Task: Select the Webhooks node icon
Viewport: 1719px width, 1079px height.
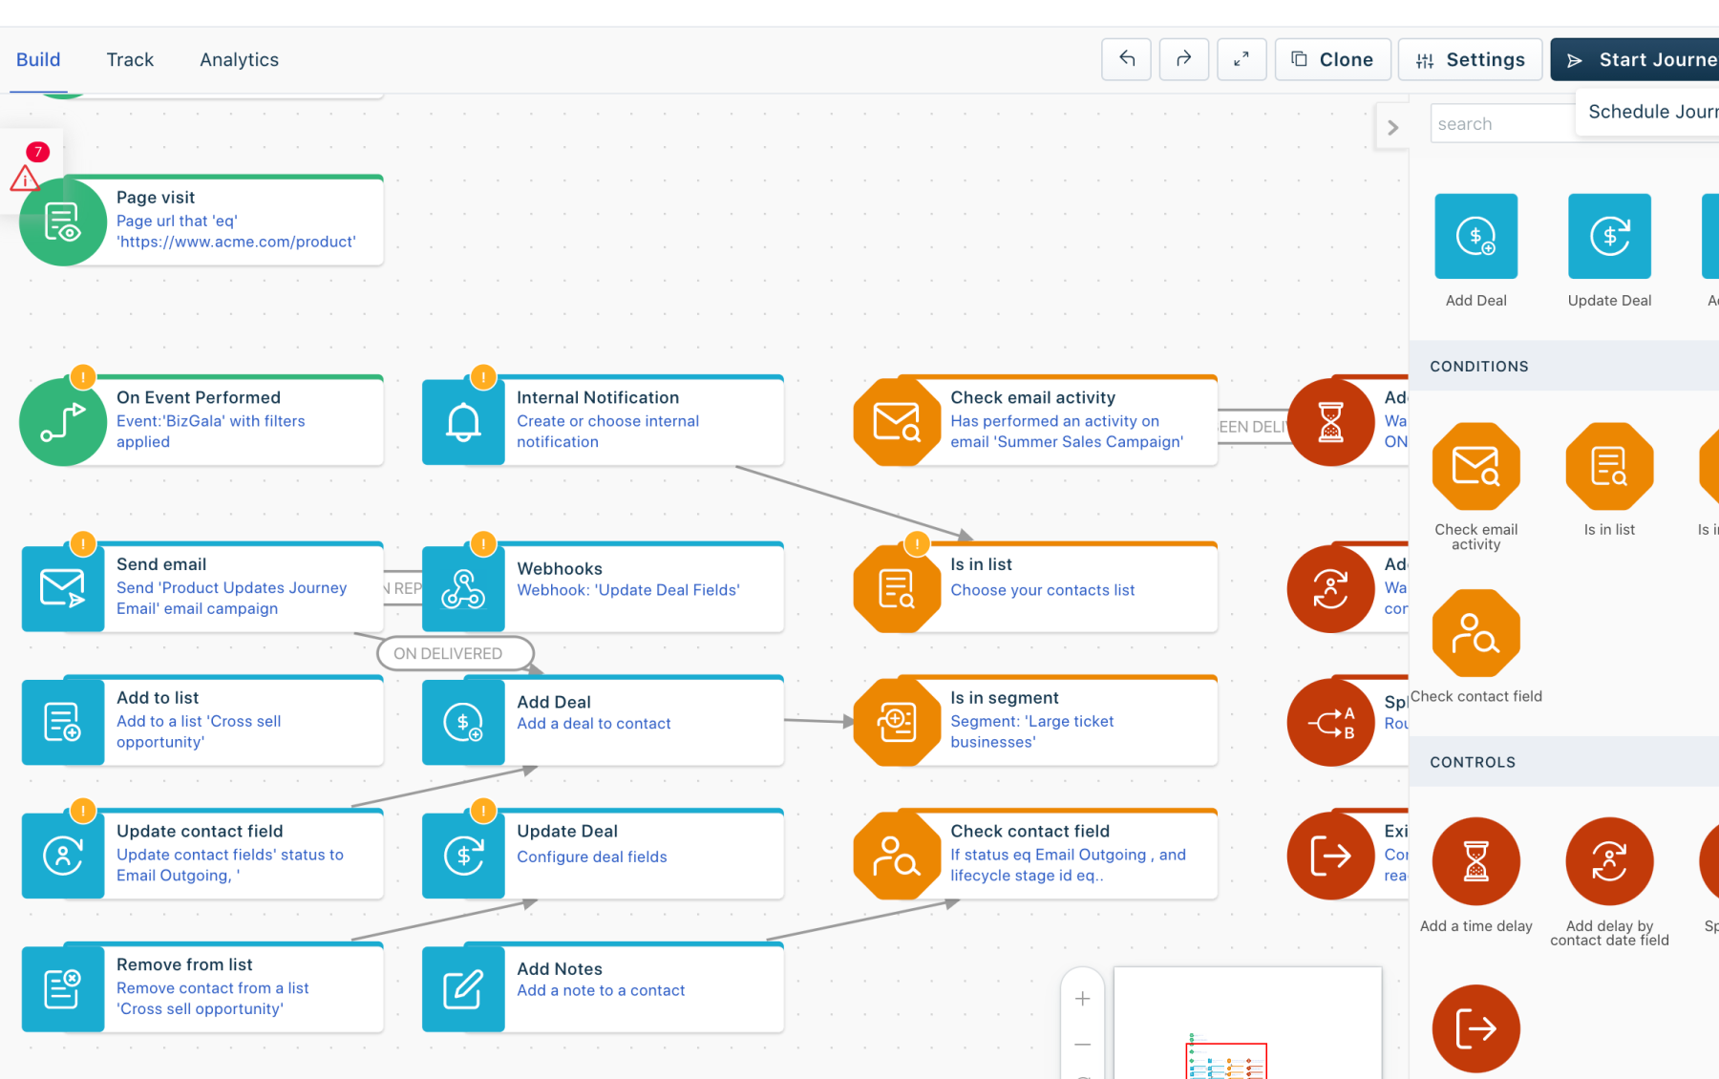Action: [x=463, y=589]
